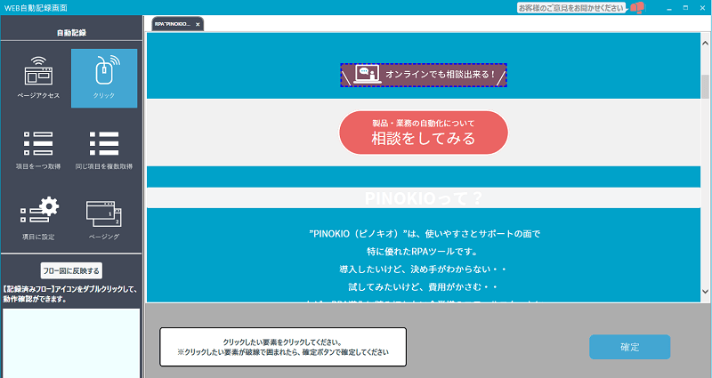Confirm selection with the 確定 button

(629, 347)
